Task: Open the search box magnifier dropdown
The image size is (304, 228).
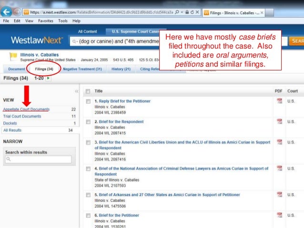Action: (x=75, y=41)
